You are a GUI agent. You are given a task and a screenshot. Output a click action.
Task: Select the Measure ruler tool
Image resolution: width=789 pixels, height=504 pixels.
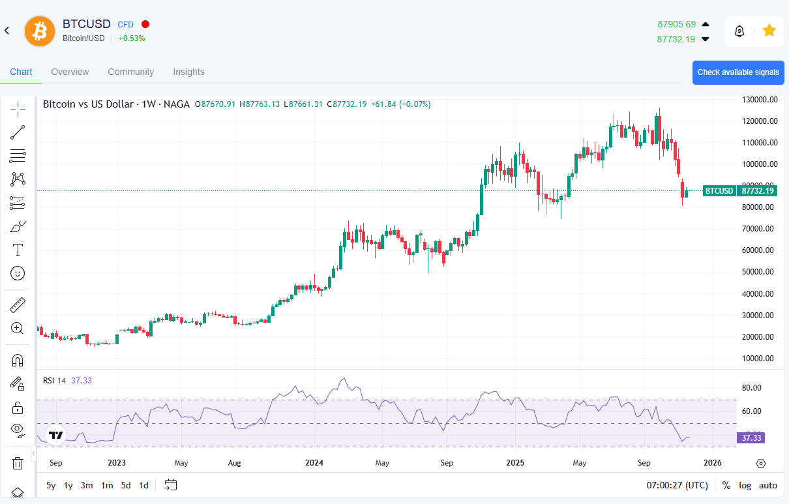(18, 304)
